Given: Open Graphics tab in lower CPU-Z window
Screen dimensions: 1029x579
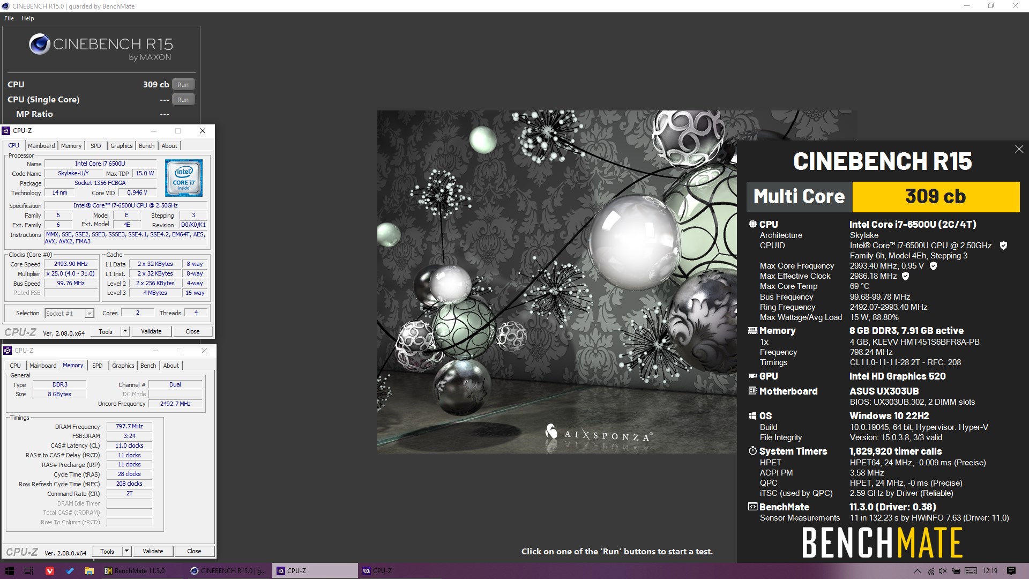Looking at the screenshot, I should click(x=123, y=366).
